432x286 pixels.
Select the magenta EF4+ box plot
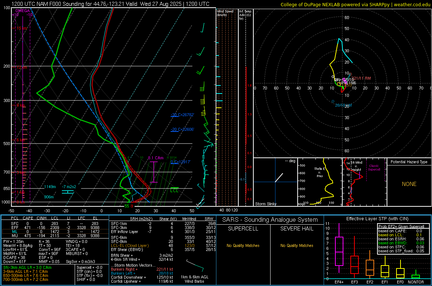point(339,248)
